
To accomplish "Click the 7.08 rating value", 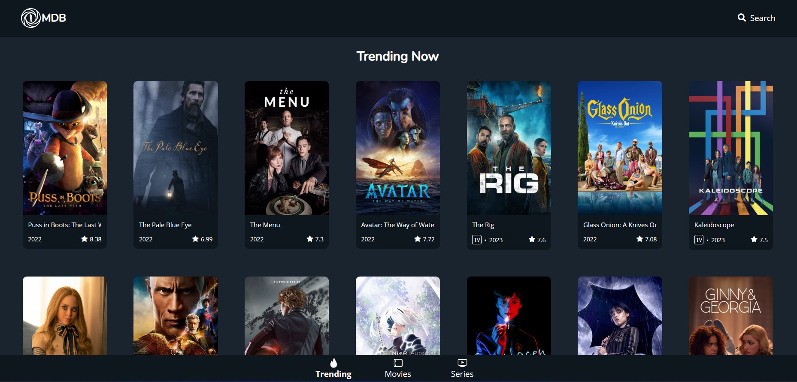I will tap(651, 239).
